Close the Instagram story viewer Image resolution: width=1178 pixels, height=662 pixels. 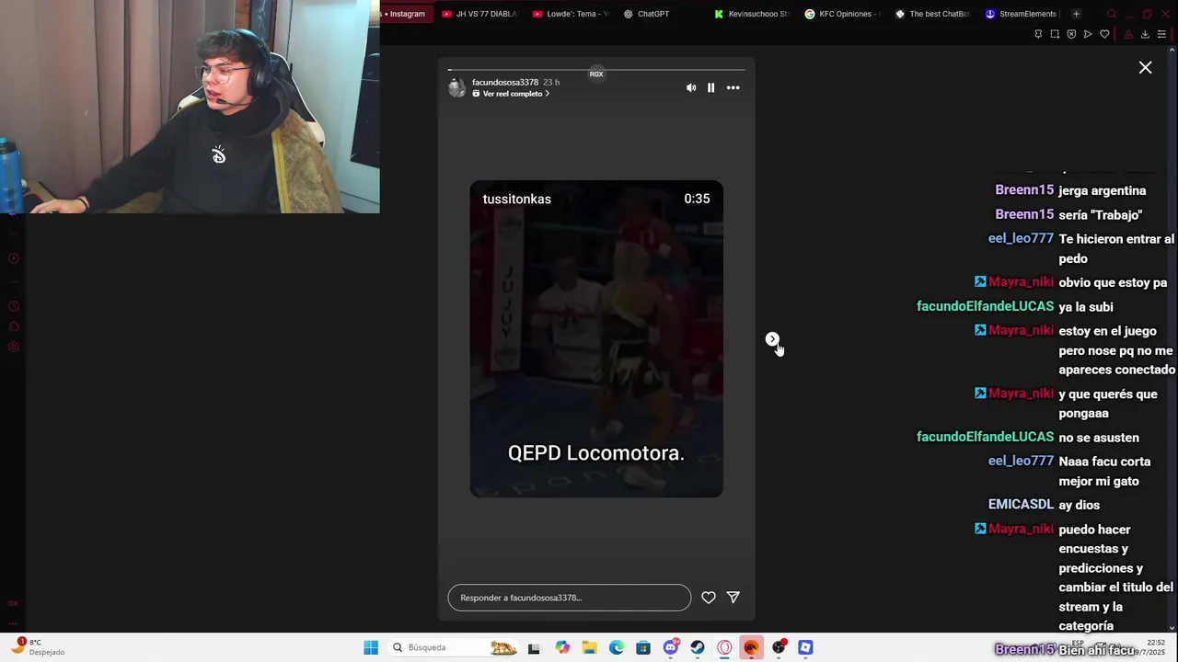point(1145,68)
